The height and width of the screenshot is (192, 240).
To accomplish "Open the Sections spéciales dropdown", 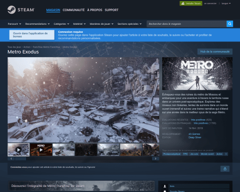I will click(129, 24).
